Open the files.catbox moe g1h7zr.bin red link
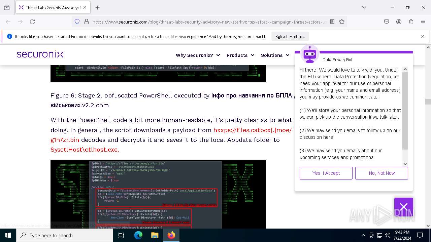This screenshot has height=242, width=431. point(171,135)
